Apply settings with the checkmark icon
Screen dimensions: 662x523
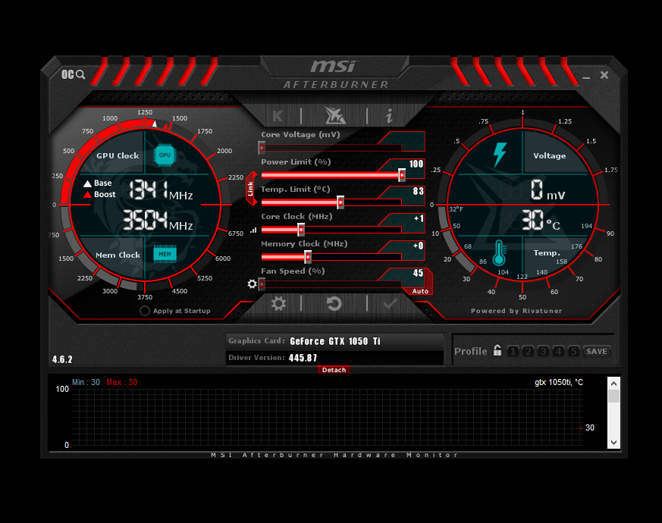point(390,303)
